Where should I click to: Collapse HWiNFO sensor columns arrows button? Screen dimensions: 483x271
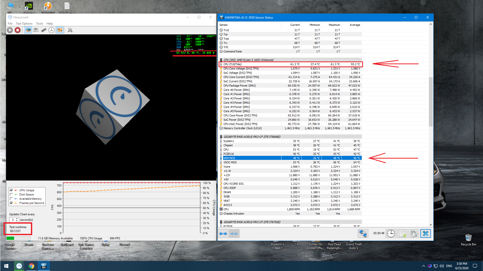click(234, 234)
